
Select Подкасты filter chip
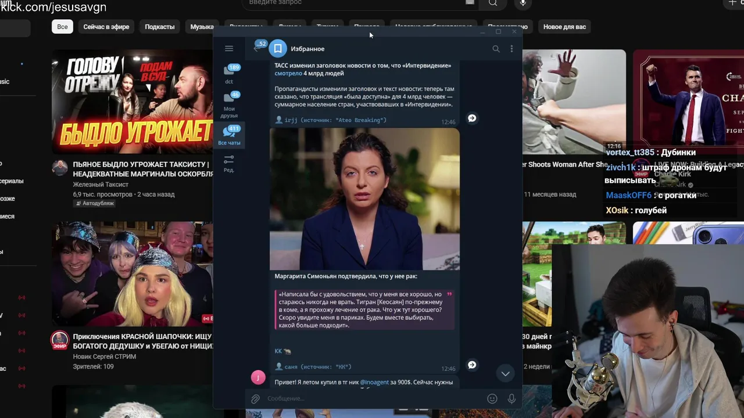pos(159,27)
